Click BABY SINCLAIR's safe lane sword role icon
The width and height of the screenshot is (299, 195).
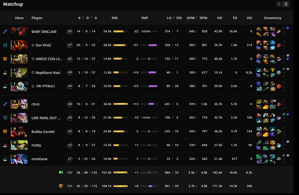(x=5, y=32)
